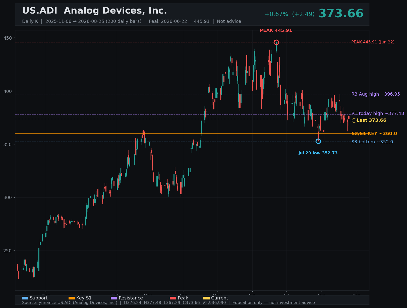Click the 'US.ADI Analog Devices, Inc.' title
Viewport: 407px width, 308px height.
coord(95,11)
